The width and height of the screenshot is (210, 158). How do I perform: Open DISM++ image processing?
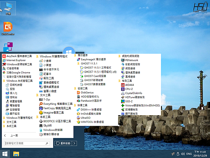(x=89, y=110)
